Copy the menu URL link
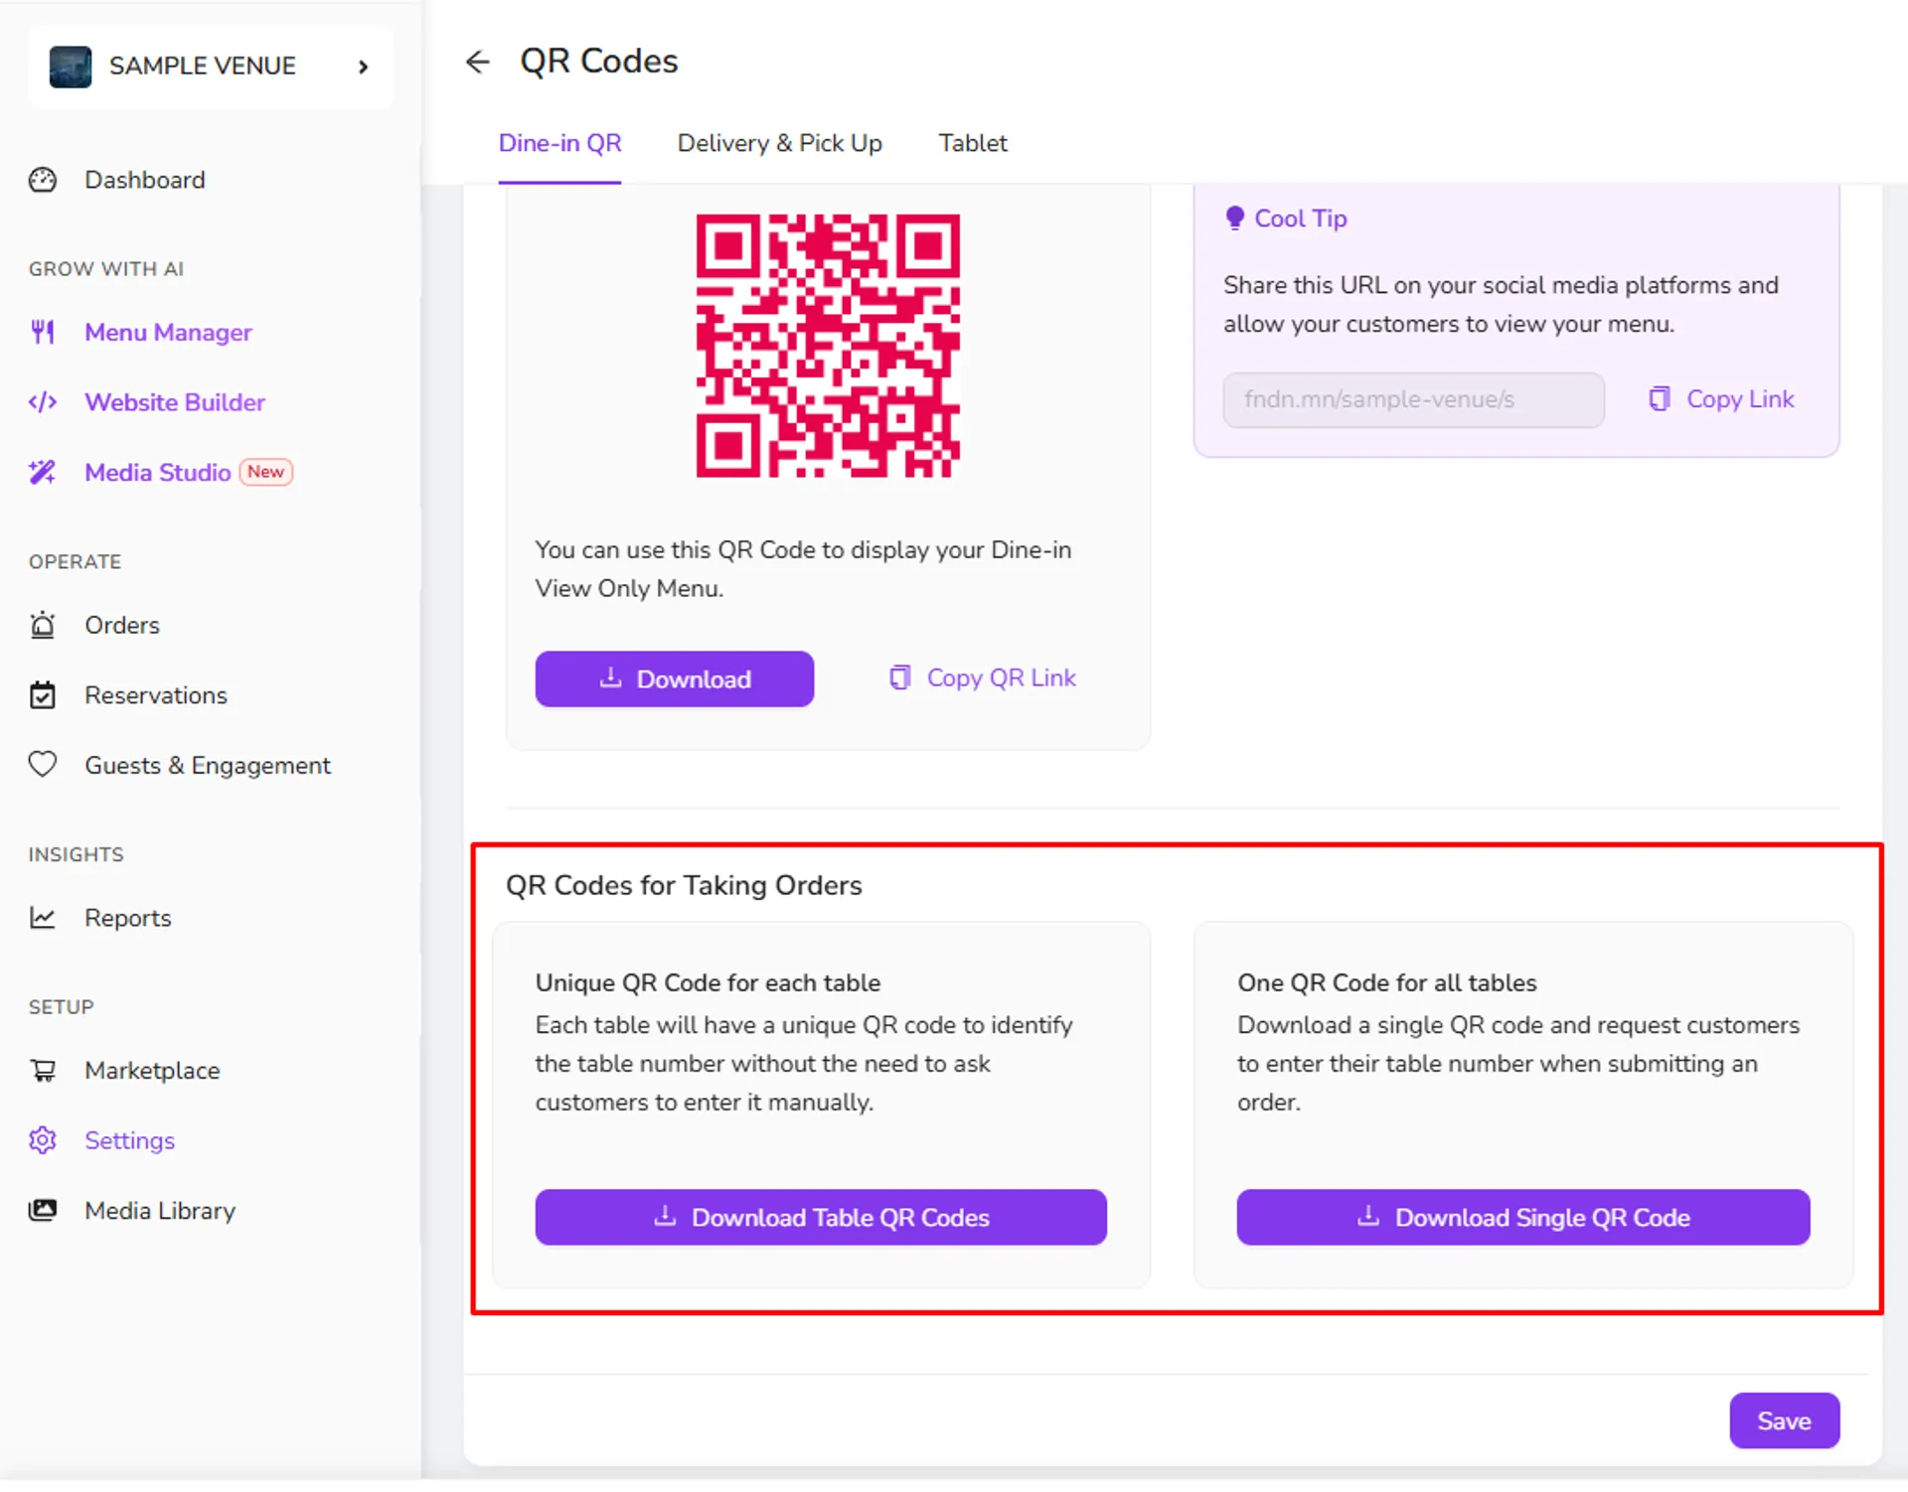Screen dimensions: 1908x1492 coord(1721,399)
